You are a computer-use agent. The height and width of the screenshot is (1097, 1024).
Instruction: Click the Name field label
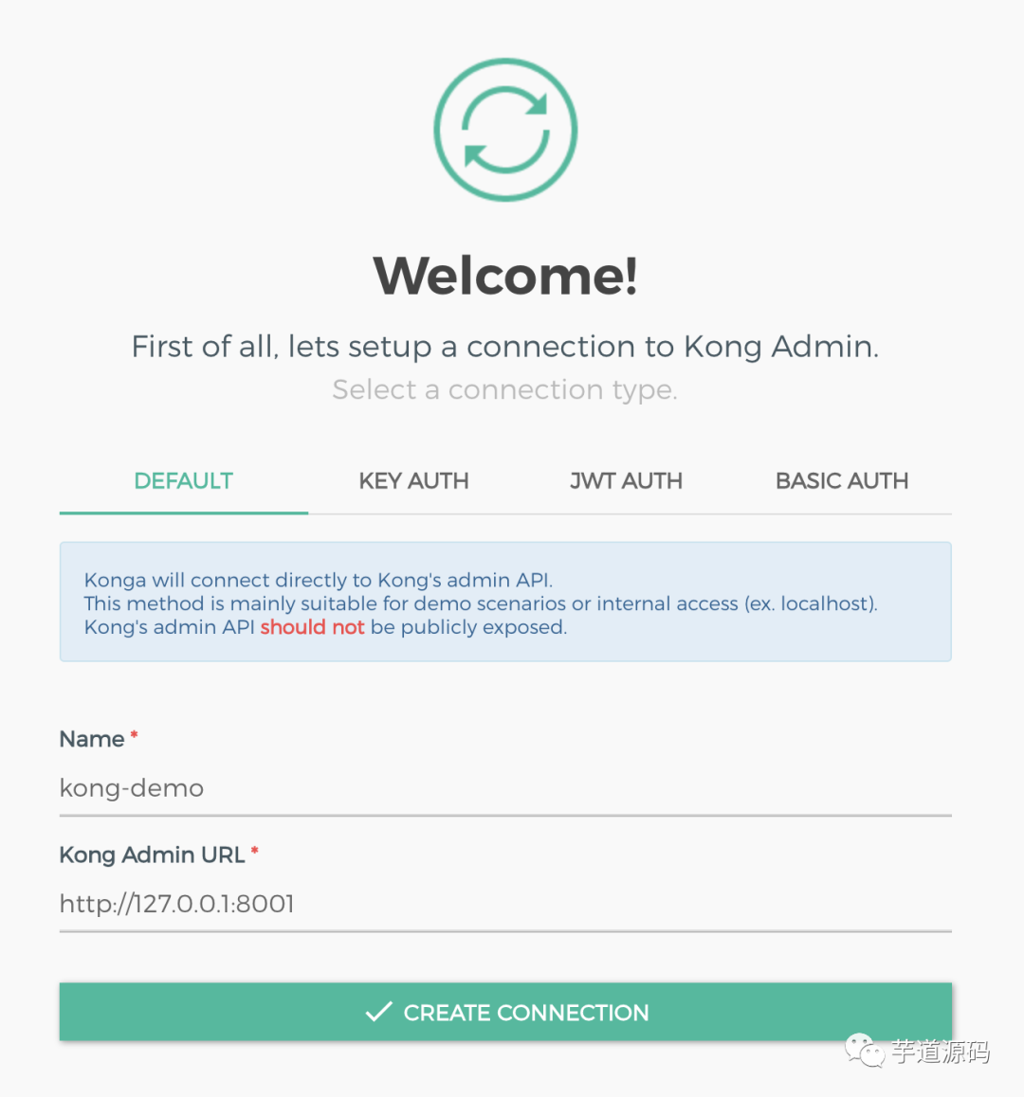tap(92, 739)
